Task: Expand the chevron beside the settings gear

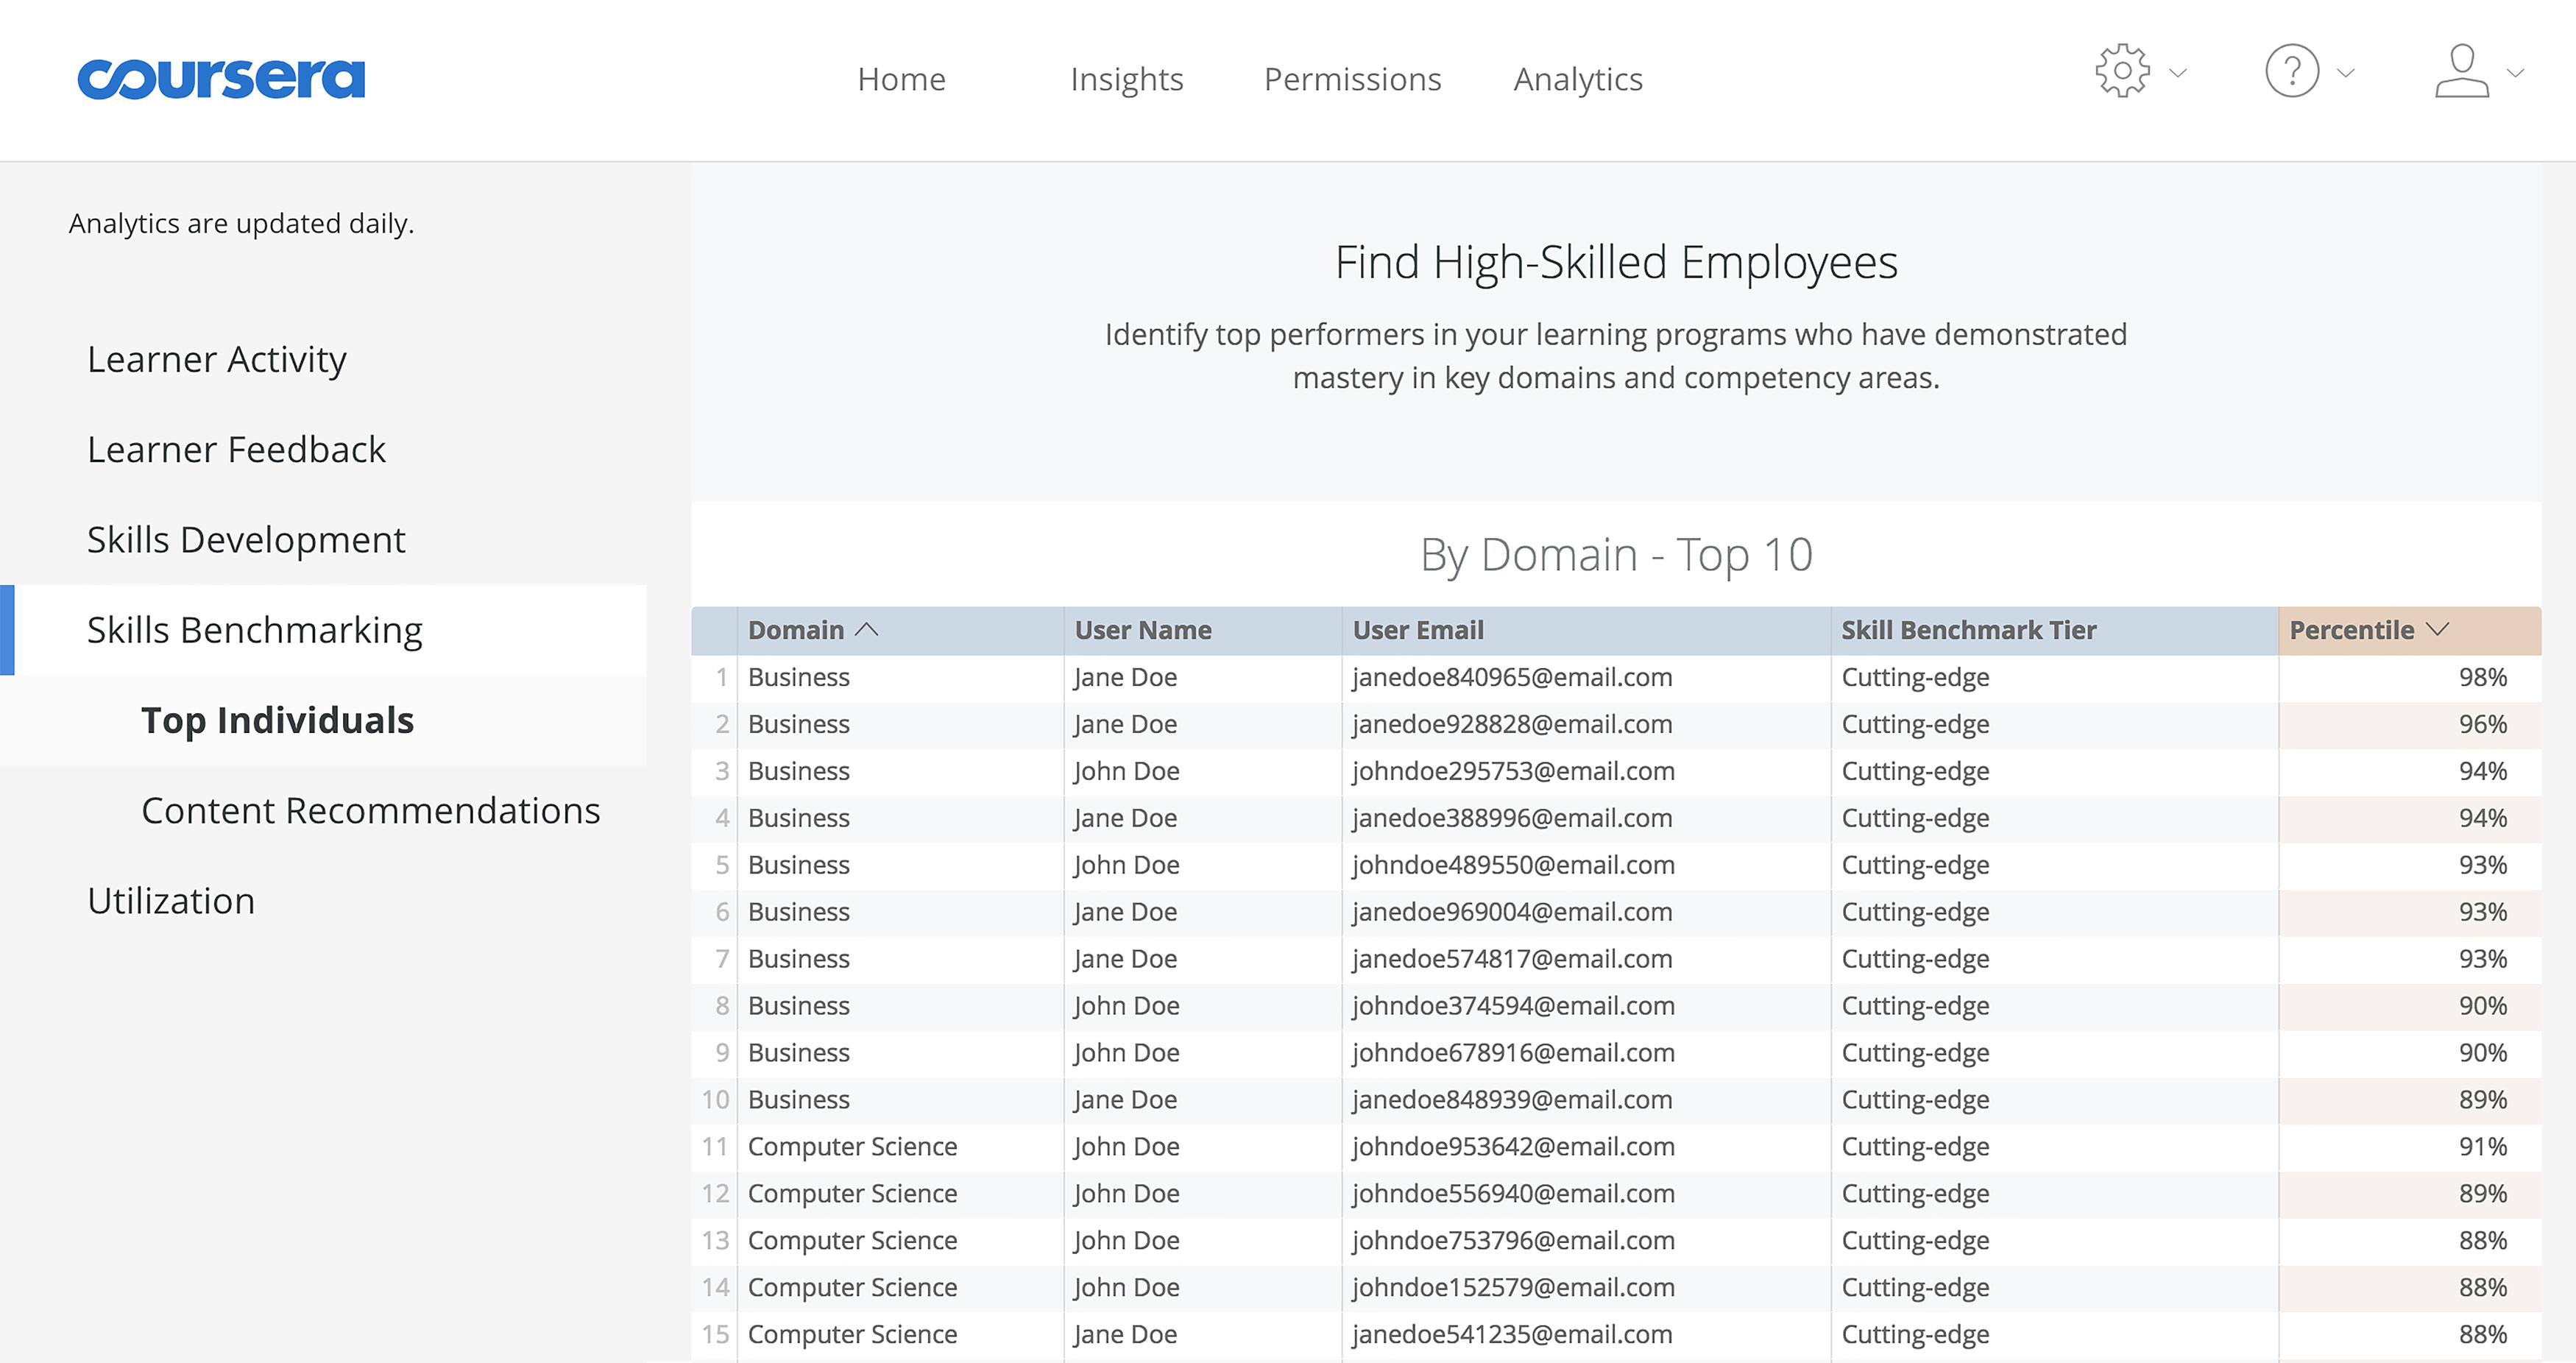Action: 2178,73
